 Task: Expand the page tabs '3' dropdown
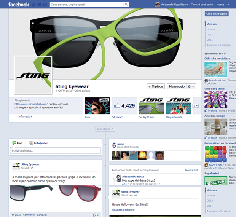[196, 106]
